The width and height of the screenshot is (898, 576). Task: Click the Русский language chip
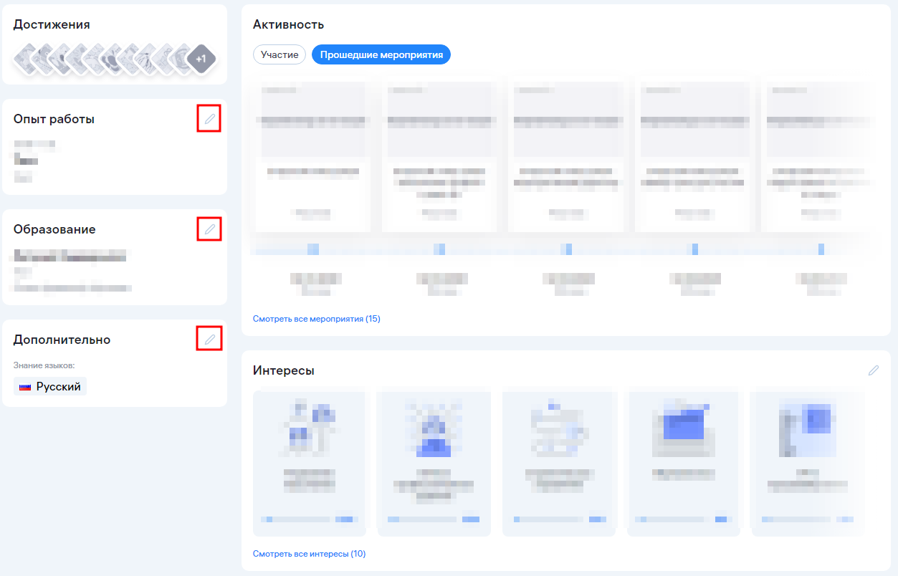[x=50, y=387]
